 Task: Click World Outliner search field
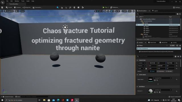coord(156,14)
